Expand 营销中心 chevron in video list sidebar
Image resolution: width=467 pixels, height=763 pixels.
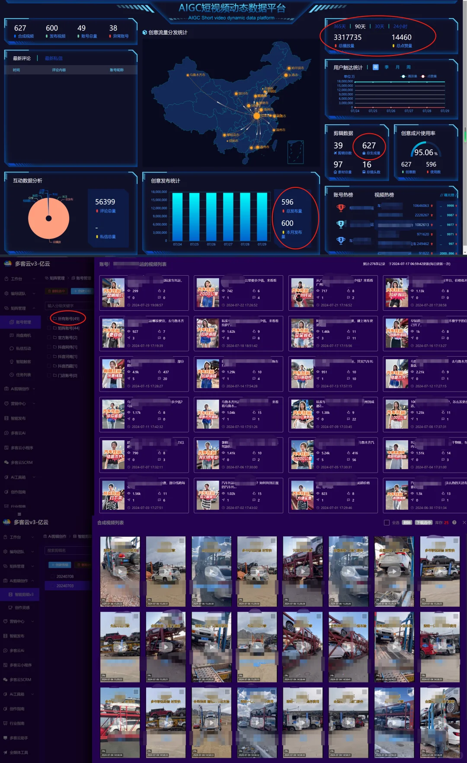click(32, 621)
